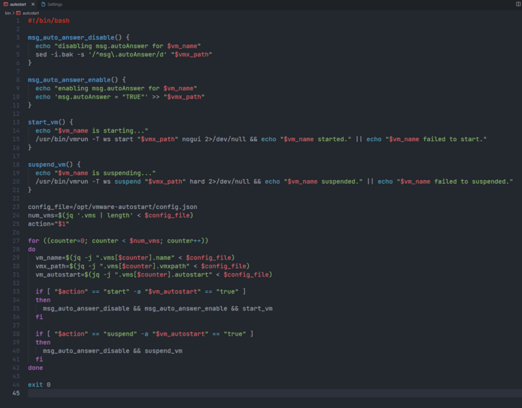
Task: Switch to the Settings tab
Action: pos(55,5)
